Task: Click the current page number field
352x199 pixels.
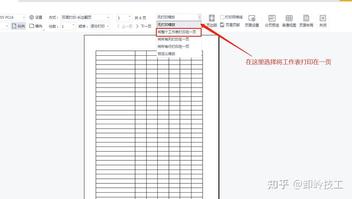Action: click(x=122, y=18)
